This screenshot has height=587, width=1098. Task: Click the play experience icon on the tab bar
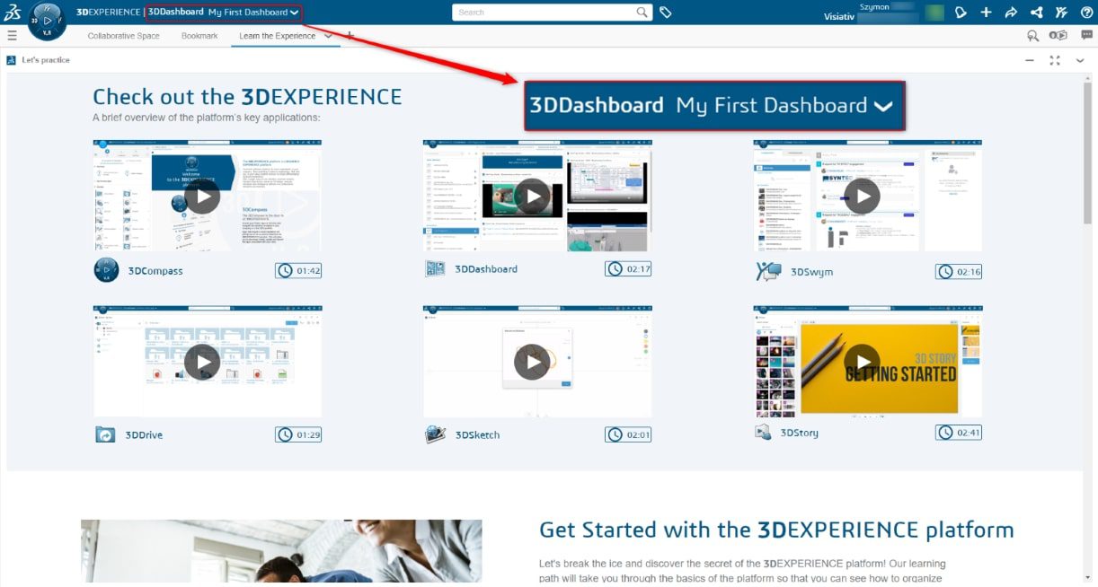(x=1058, y=36)
